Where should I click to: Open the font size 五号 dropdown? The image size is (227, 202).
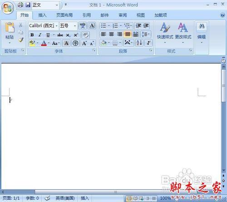[75, 26]
